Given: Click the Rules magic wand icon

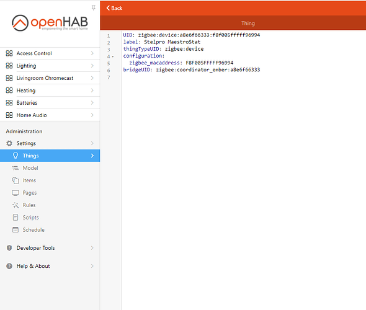Looking at the screenshot, I should tap(16, 205).
